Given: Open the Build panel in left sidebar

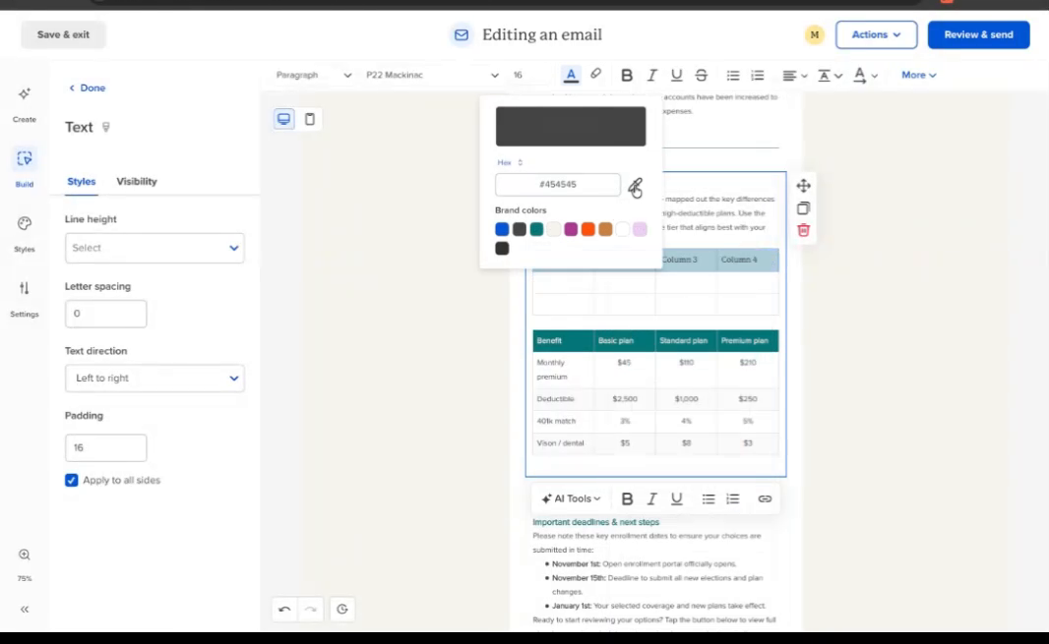Looking at the screenshot, I should tap(24, 168).
